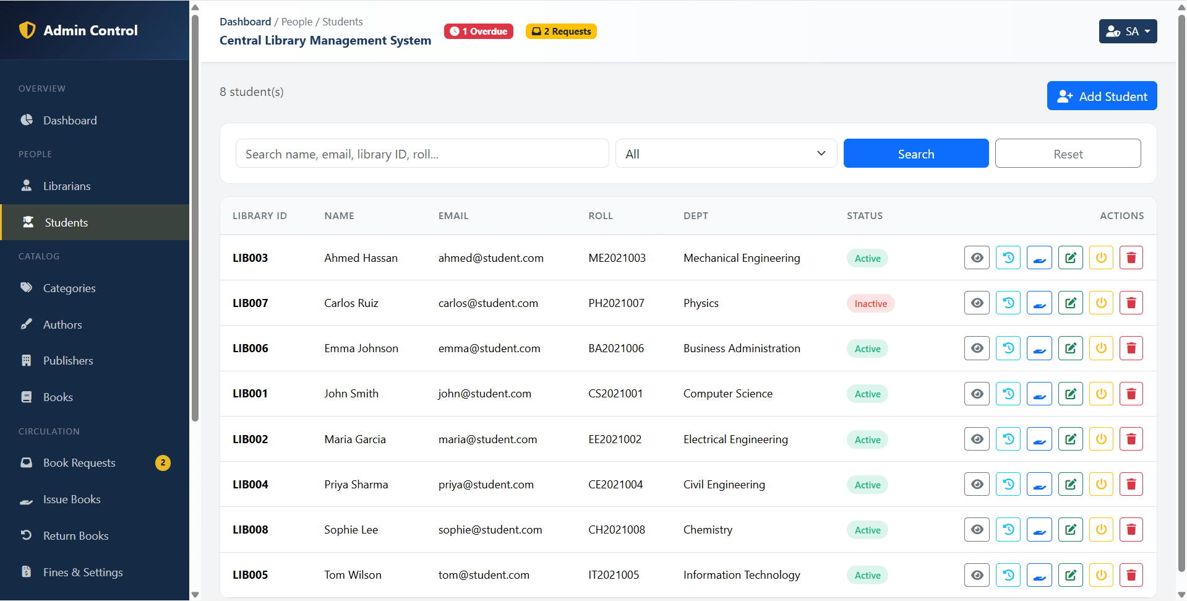The width and height of the screenshot is (1187, 601).
Task: Toggle power status for Carlos Ruiz
Action: click(1101, 303)
